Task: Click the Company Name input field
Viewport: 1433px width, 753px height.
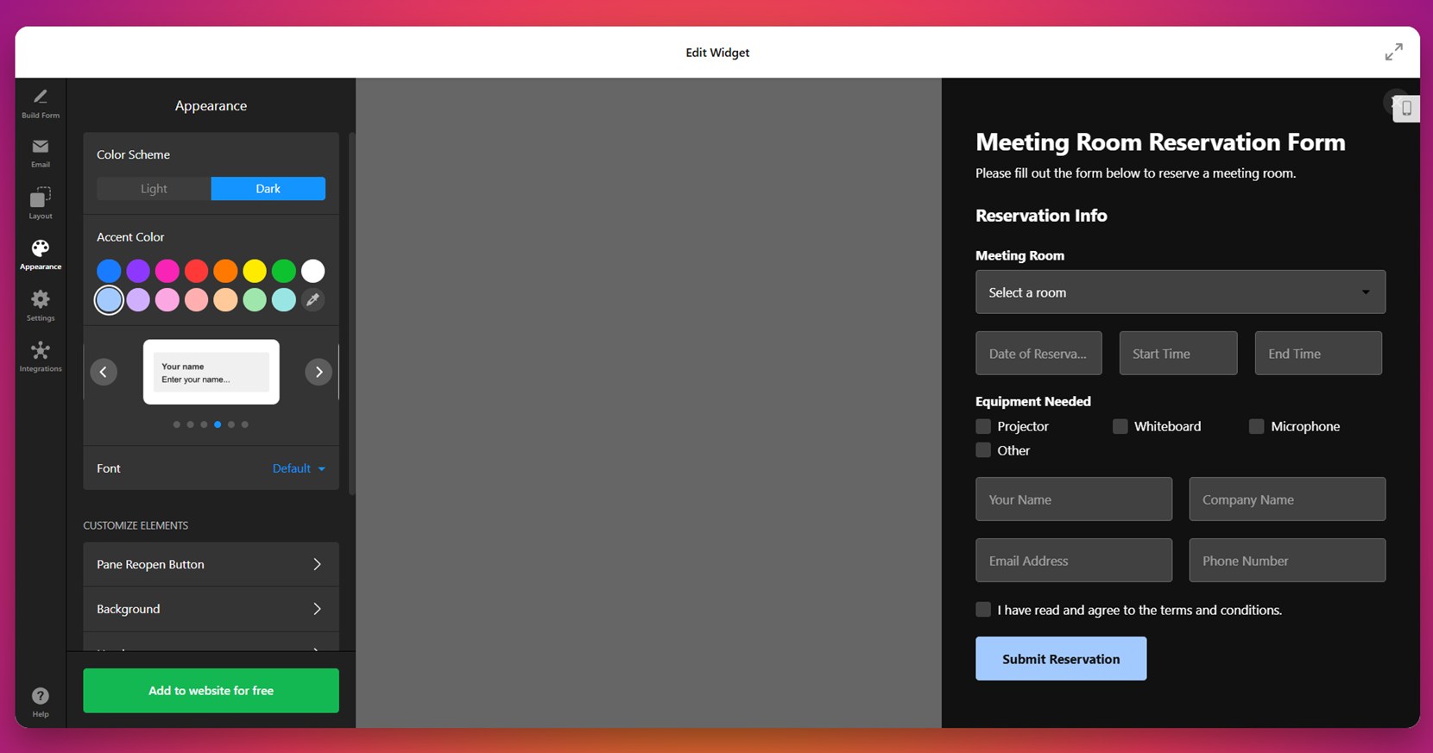Action: pyautogui.click(x=1287, y=499)
